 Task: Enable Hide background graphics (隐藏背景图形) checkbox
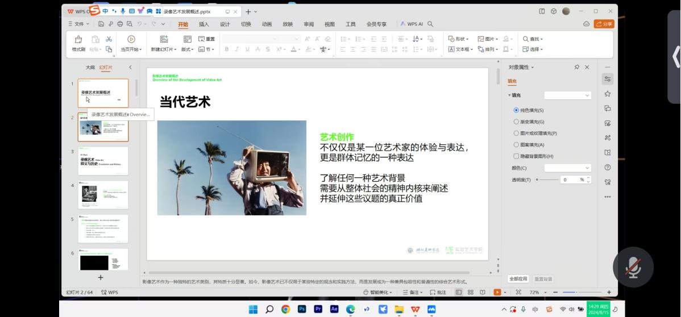coord(516,156)
